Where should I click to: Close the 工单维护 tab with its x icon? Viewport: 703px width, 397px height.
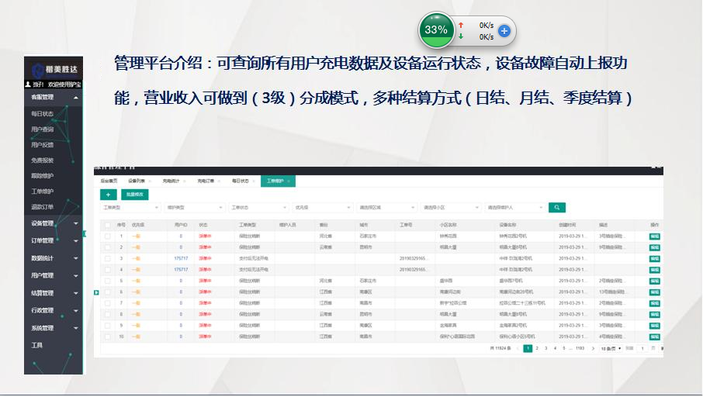[289, 181]
